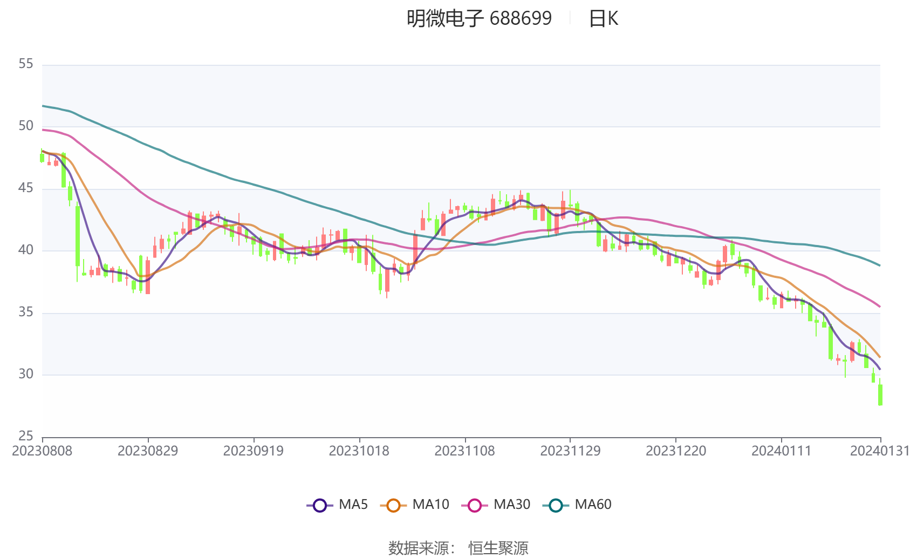917x558 pixels.
Task: Select the 20231220 date axis marker
Action: (x=676, y=451)
